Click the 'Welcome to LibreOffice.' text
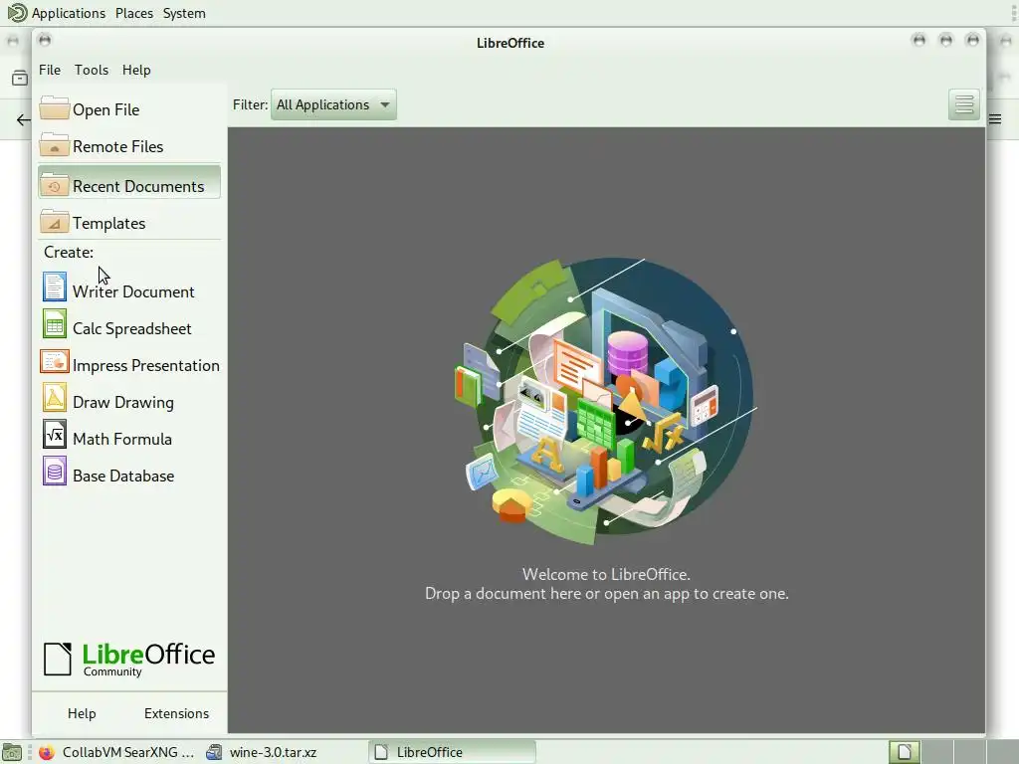 (x=606, y=574)
